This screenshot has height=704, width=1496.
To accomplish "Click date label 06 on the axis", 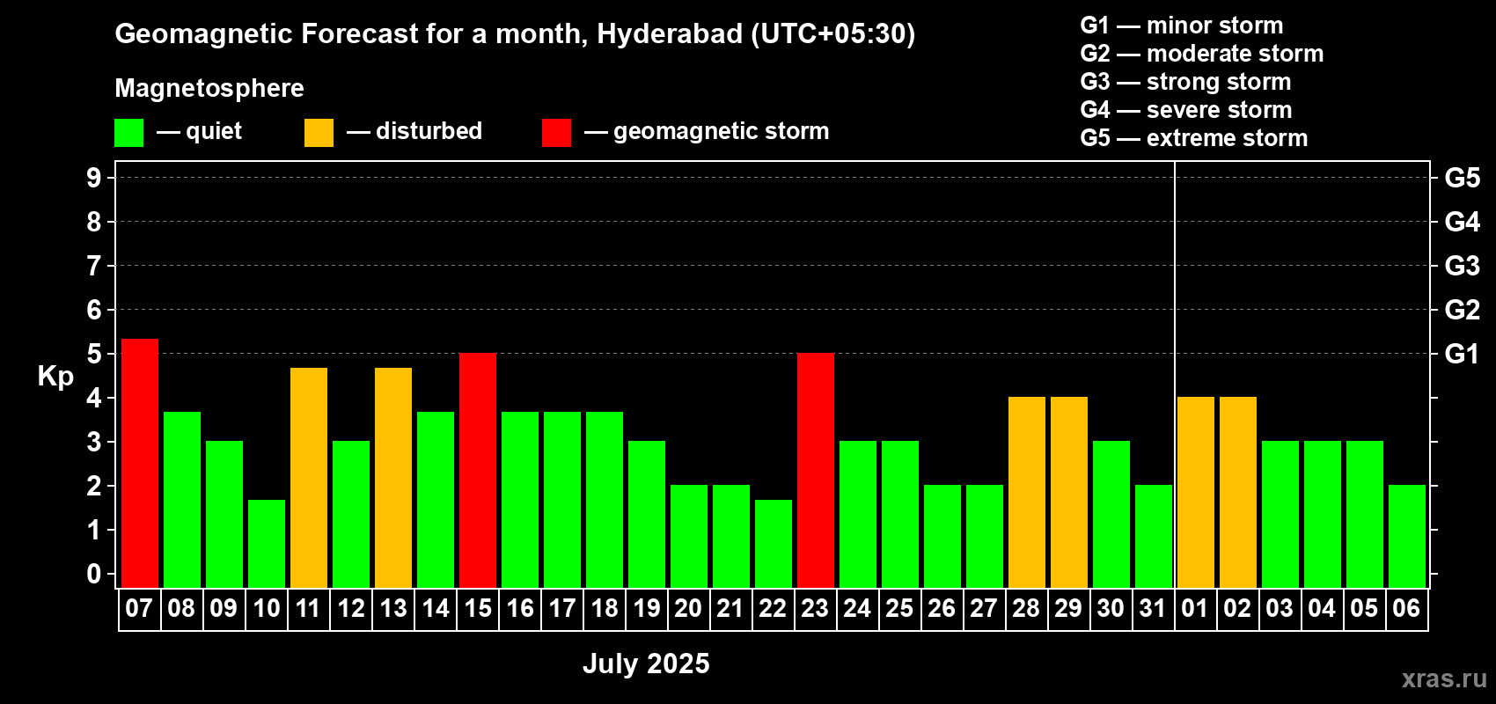I will (x=1406, y=608).
